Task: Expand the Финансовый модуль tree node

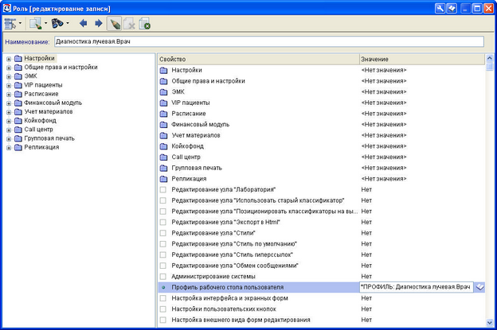Action: tap(9, 103)
